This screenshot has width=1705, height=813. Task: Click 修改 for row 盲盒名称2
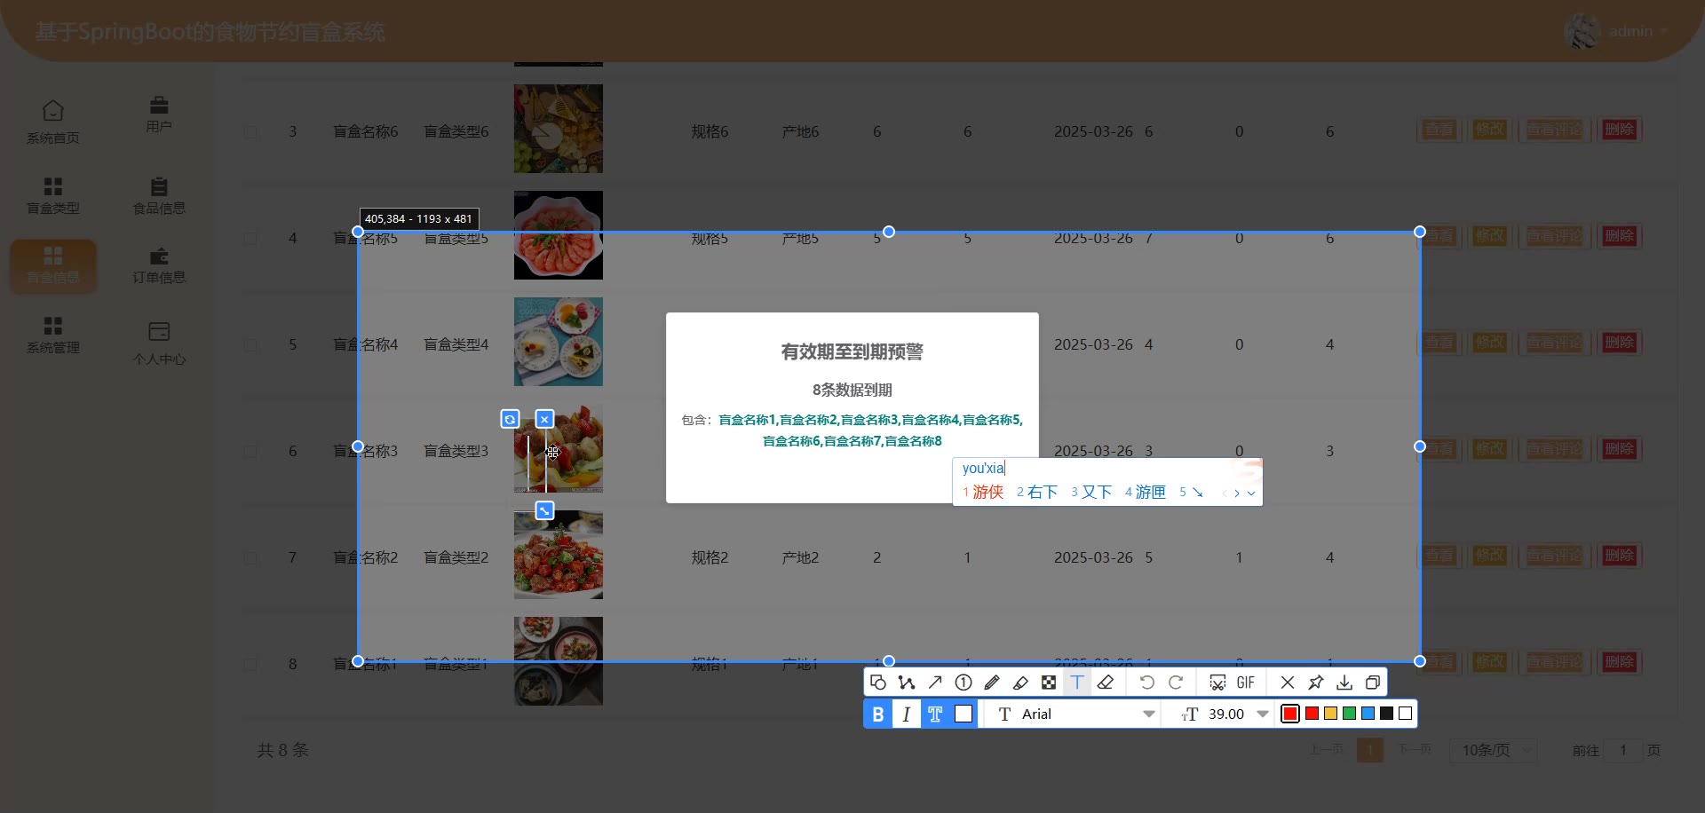click(x=1490, y=556)
